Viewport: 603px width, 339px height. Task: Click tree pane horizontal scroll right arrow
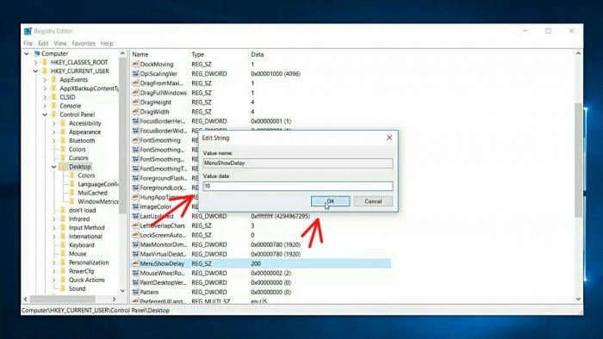115,299
